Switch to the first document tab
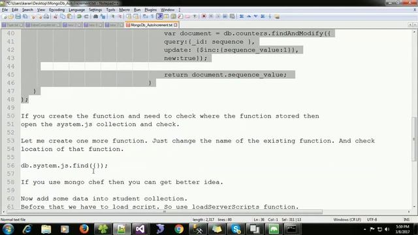Viewport: 418px width, 235px height. (12, 25)
